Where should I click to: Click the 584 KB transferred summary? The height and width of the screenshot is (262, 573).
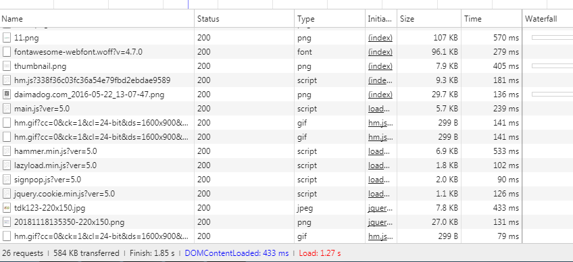coord(86,253)
